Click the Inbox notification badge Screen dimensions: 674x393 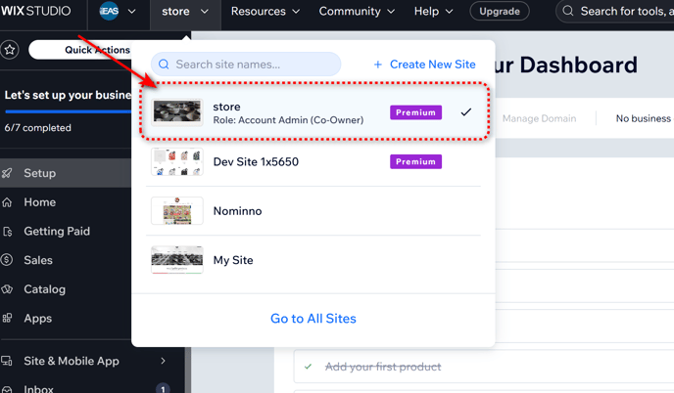point(163,388)
